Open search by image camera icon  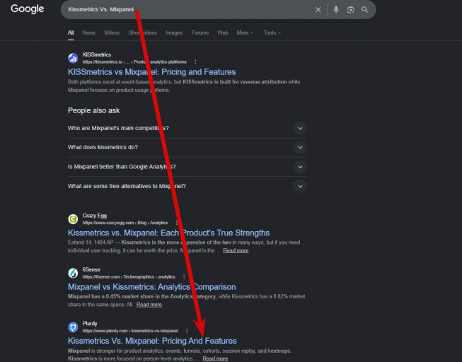[350, 10]
